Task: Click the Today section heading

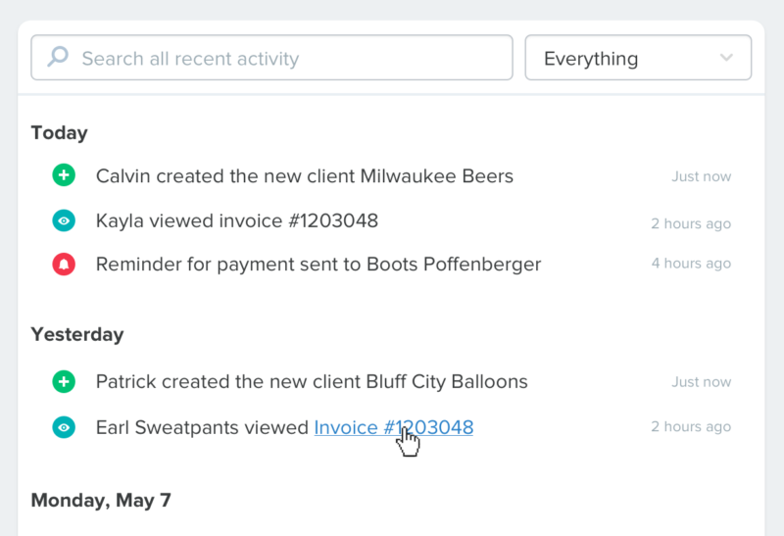Action: click(60, 133)
